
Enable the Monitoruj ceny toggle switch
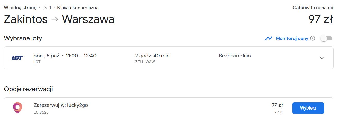[326, 38]
